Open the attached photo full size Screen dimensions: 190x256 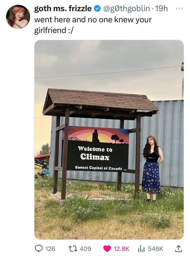[109, 140]
